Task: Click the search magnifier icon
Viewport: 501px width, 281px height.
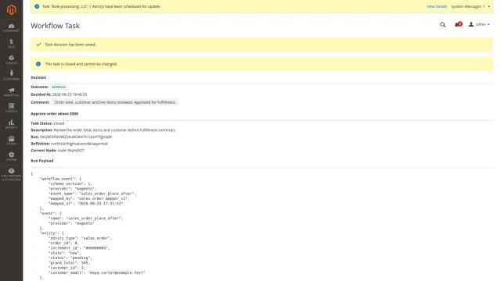Action: coord(442,24)
